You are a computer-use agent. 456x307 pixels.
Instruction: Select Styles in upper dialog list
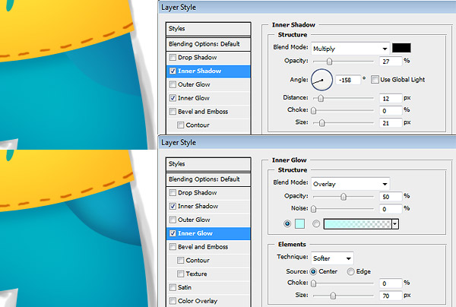(208, 29)
